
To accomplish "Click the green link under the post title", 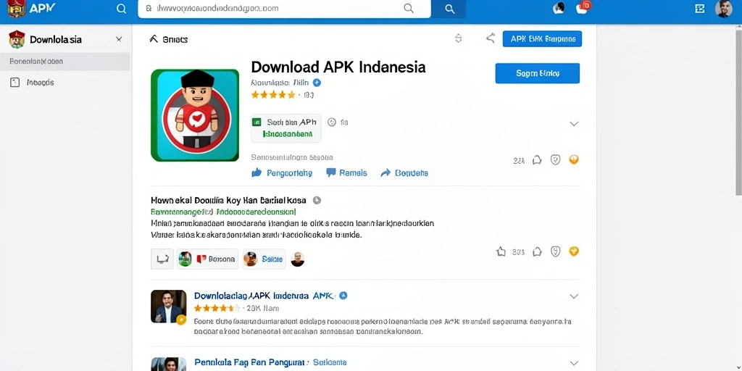I will pos(223,212).
